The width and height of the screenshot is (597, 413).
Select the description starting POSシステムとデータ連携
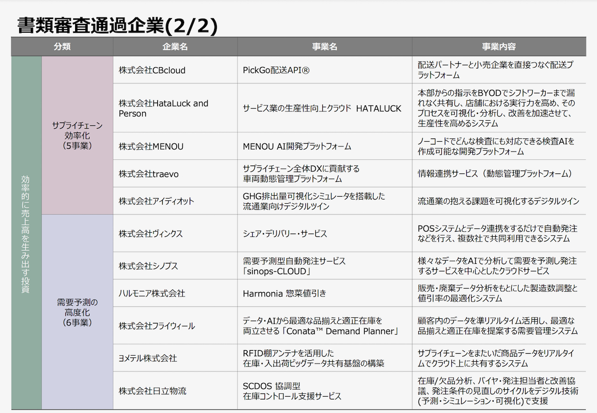point(497,233)
